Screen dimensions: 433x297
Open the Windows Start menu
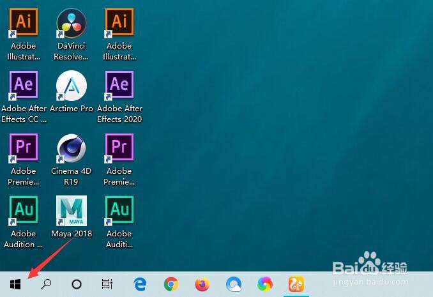click(15, 284)
